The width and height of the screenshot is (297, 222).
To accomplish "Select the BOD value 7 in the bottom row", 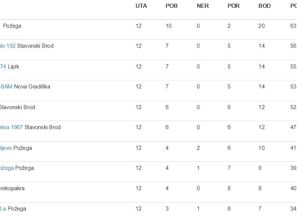I will coord(260,209).
